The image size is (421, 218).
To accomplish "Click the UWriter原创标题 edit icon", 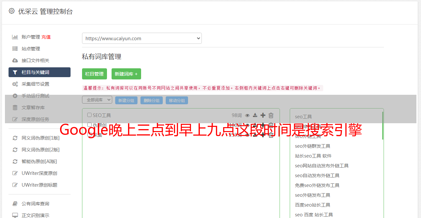I will pyautogui.click(x=15, y=185).
